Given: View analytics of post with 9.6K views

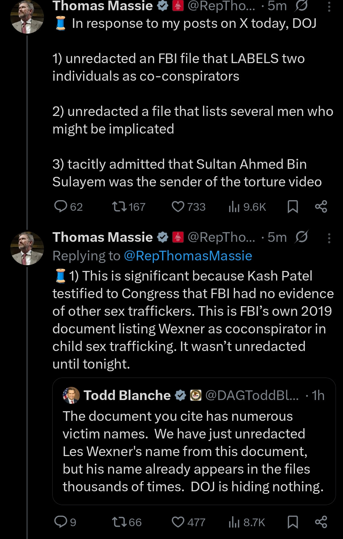Looking at the screenshot, I should click(234, 207).
